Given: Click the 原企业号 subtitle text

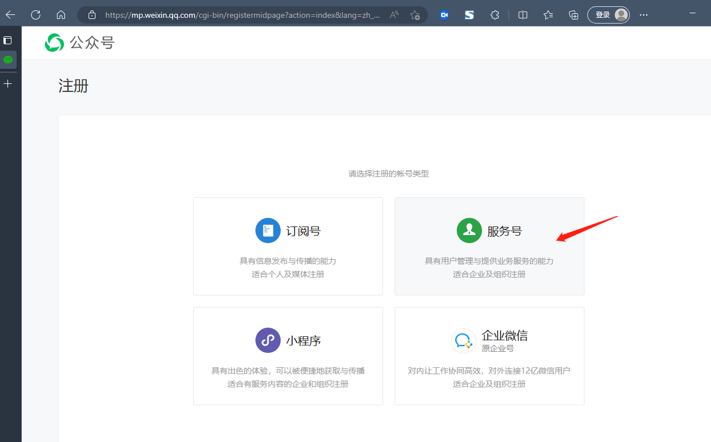Looking at the screenshot, I should click(498, 348).
